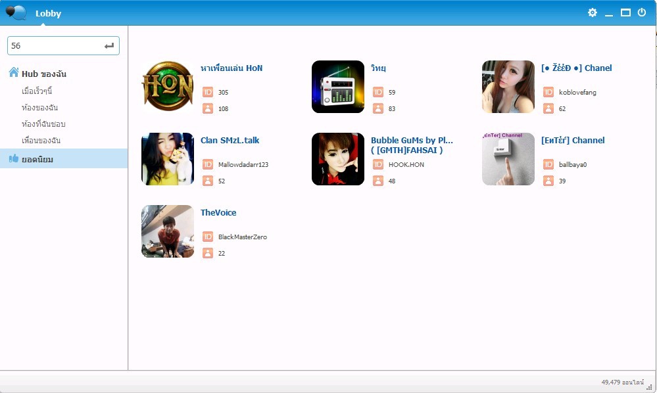
Task: Click the chat bubbles Lobby logo
Action: [x=16, y=12]
